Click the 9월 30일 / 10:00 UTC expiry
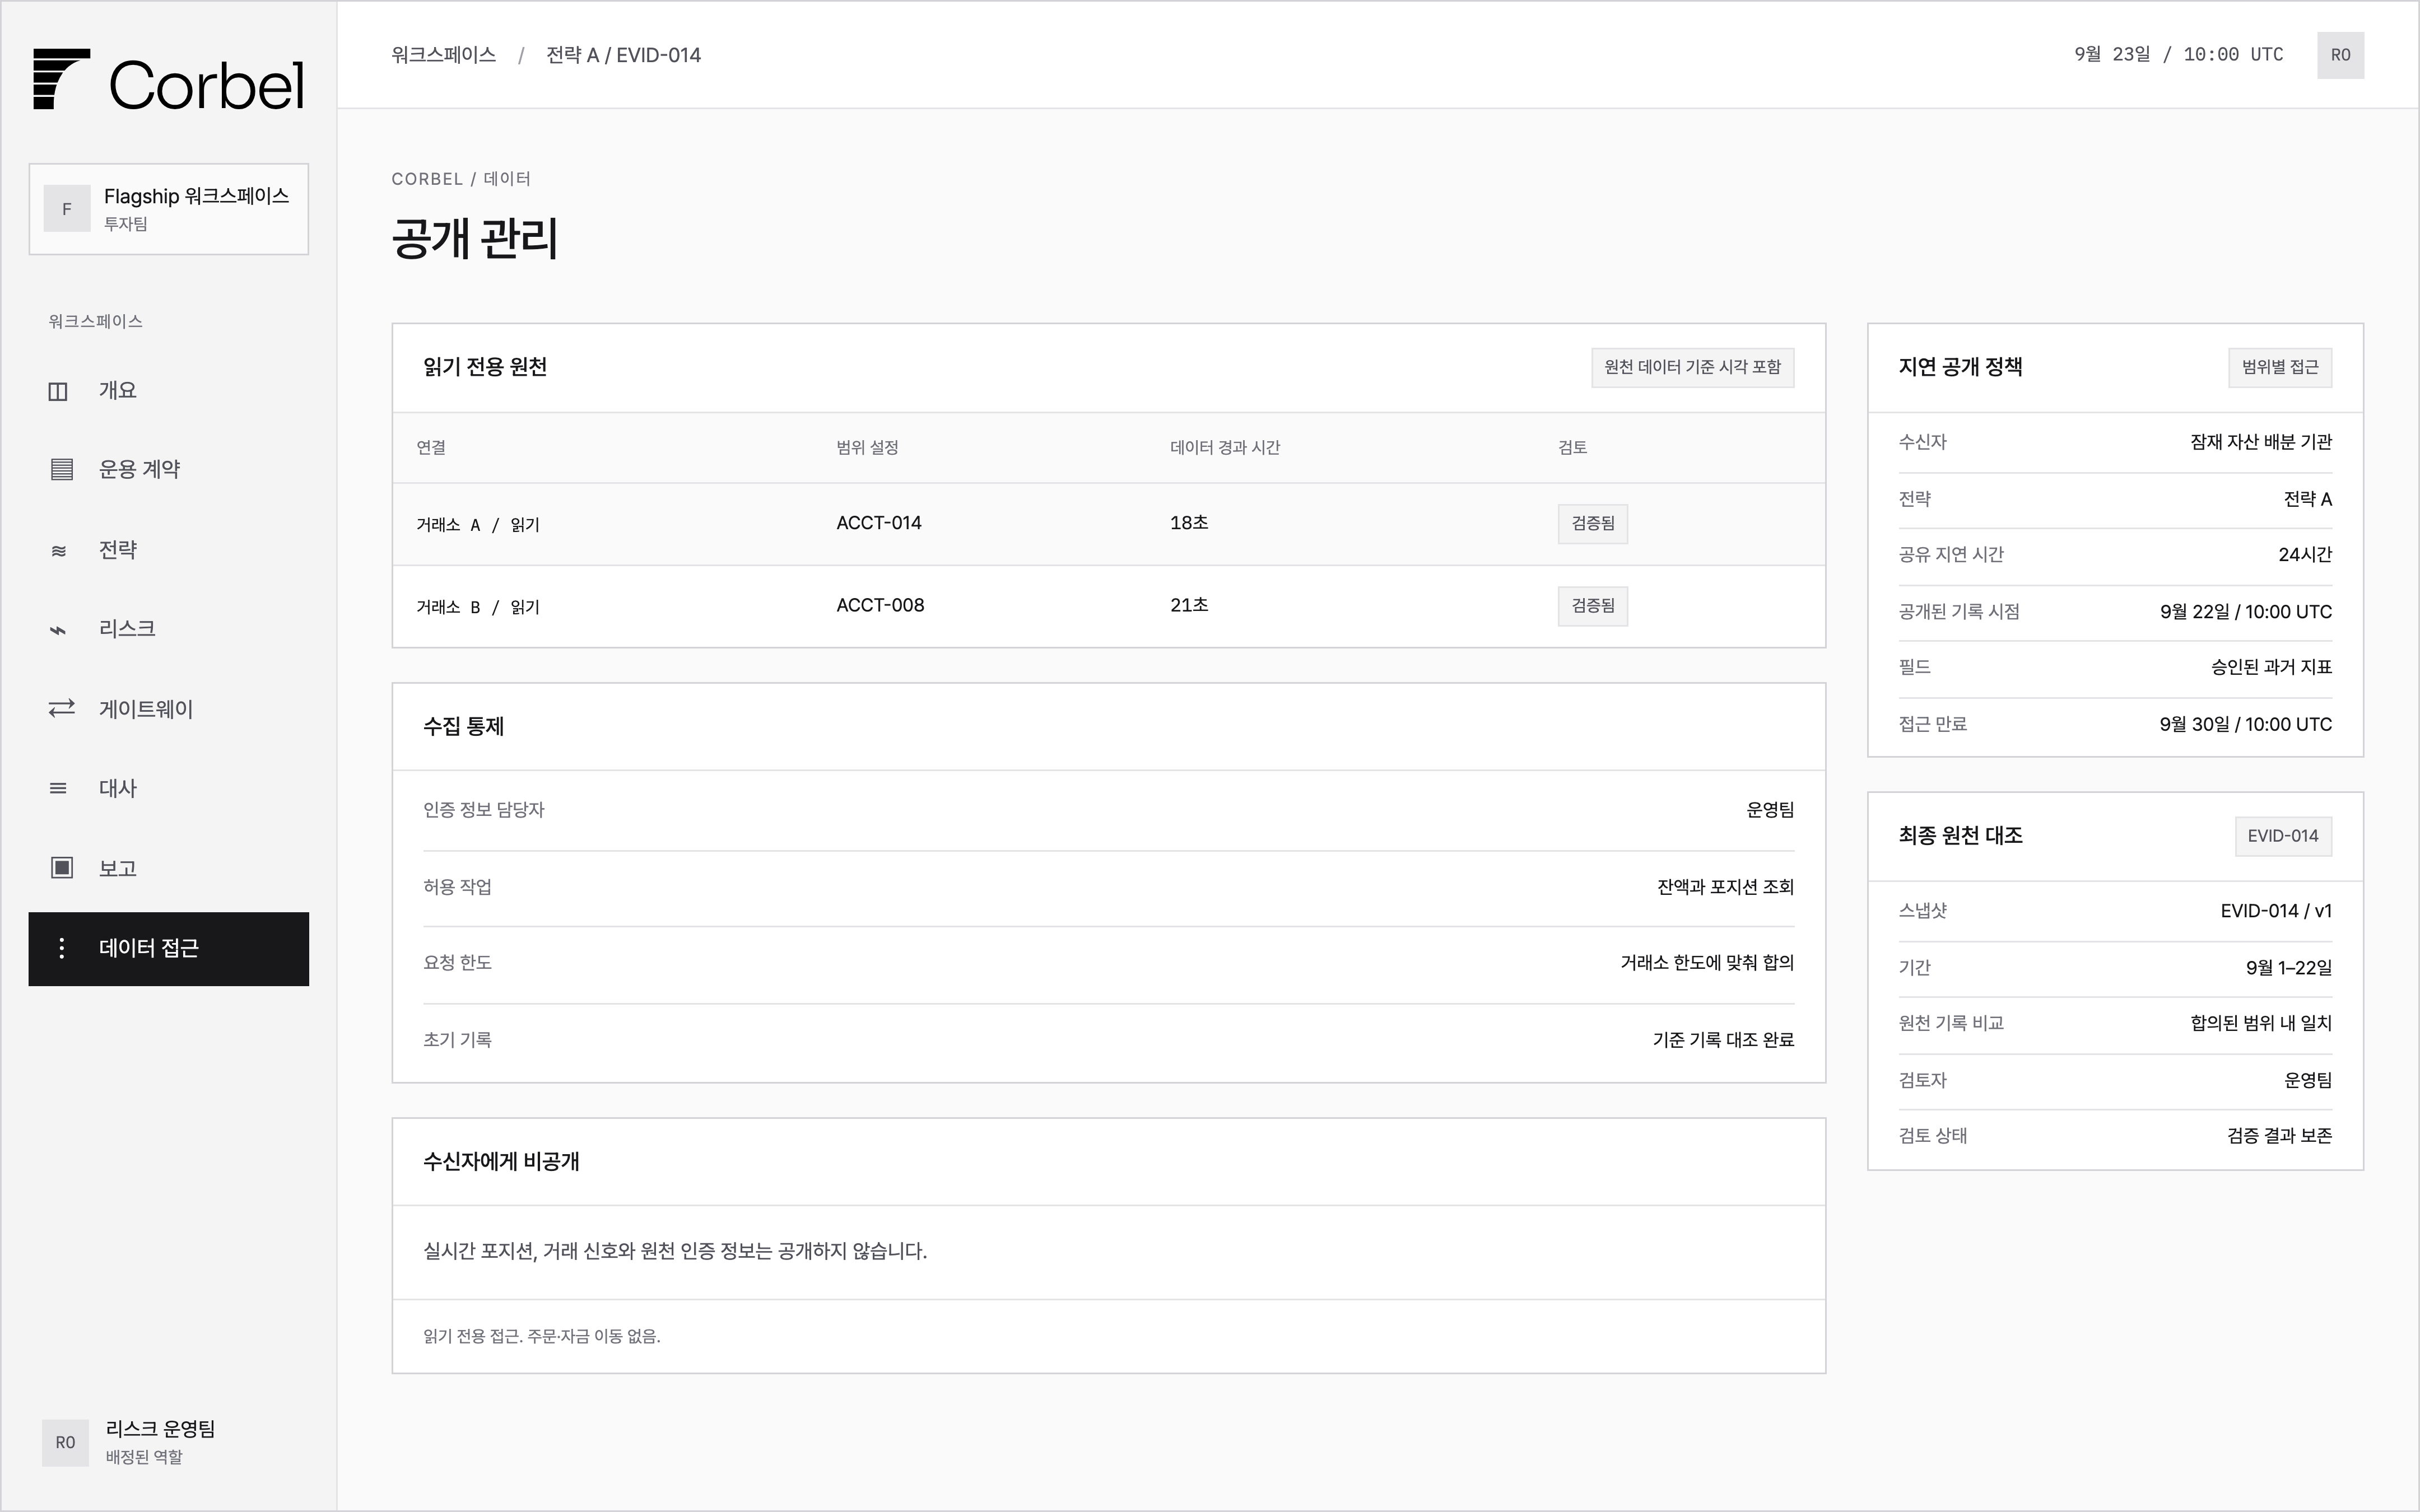This screenshot has height=1512, width=2420. (2245, 724)
